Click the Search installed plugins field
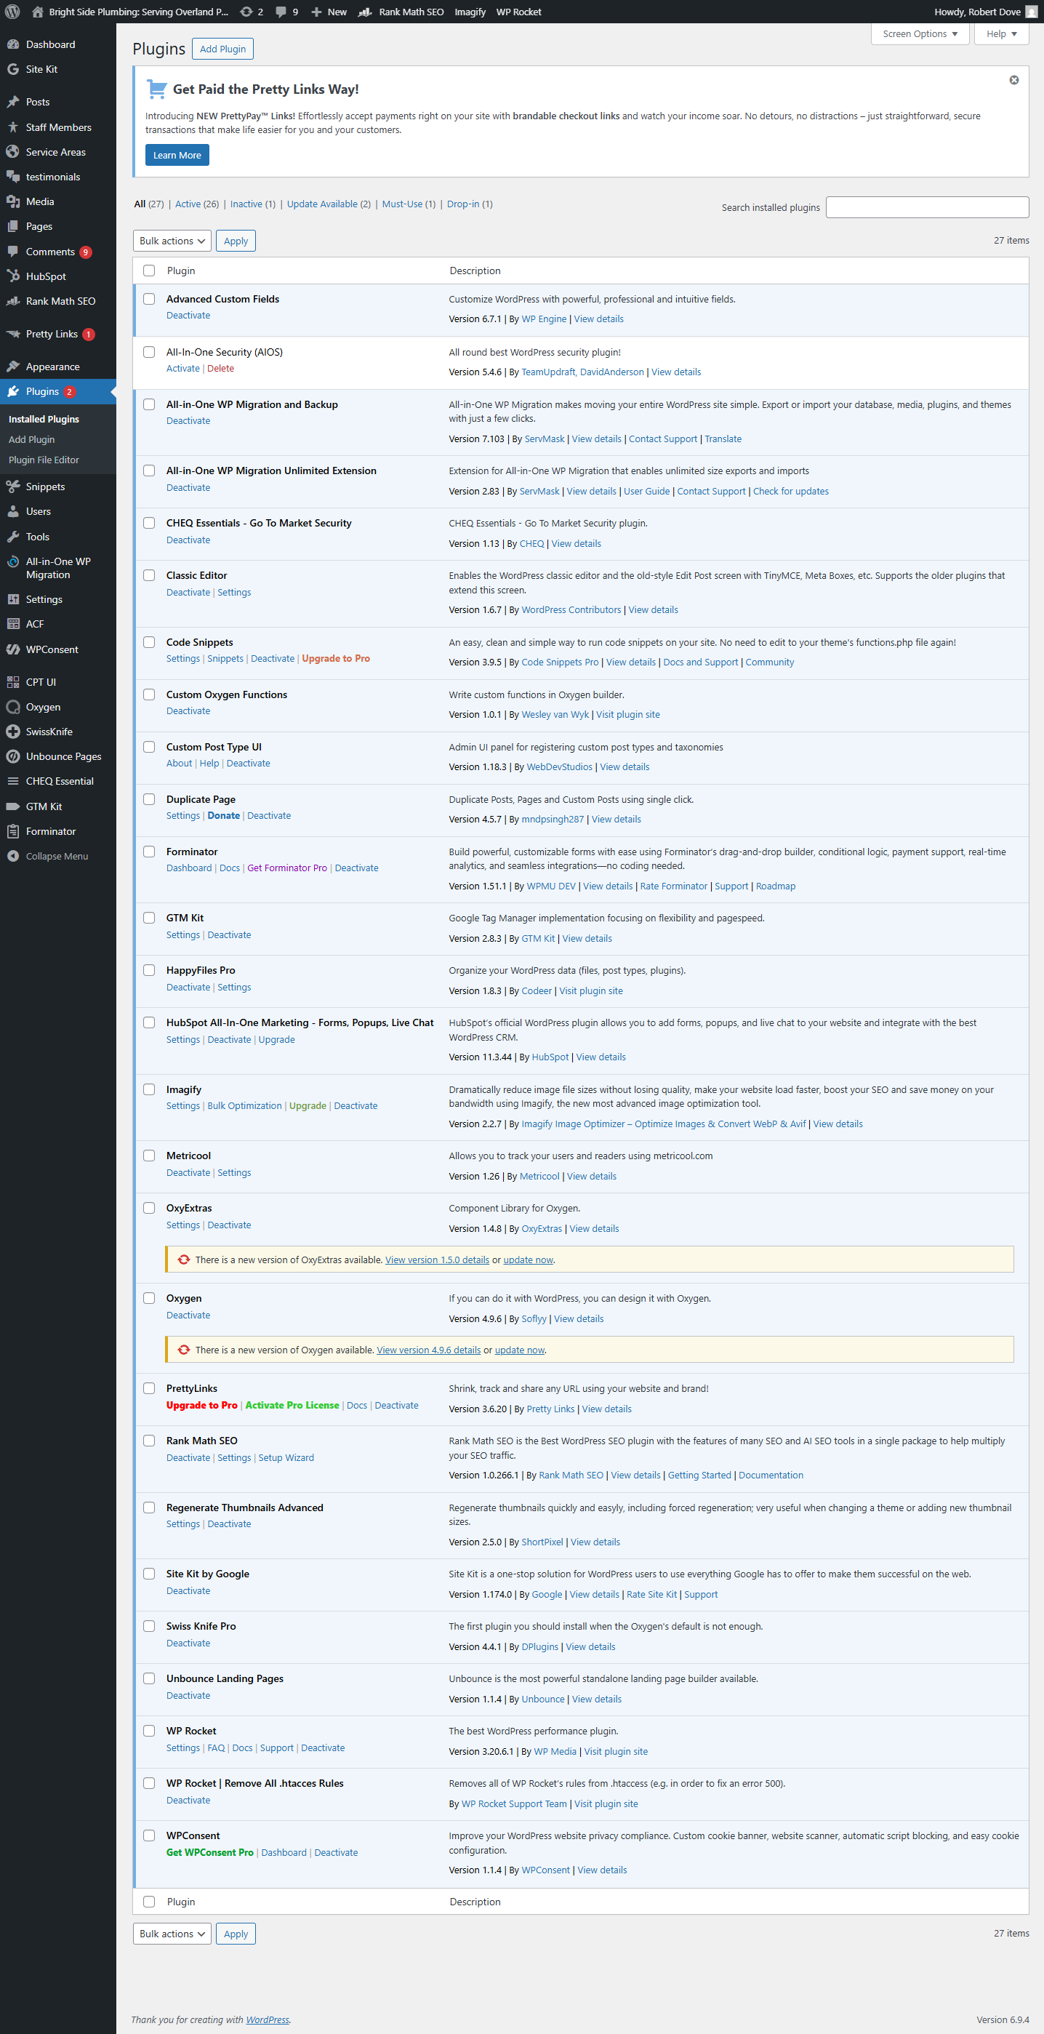The image size is (1044, 2034). click(927, 207)
